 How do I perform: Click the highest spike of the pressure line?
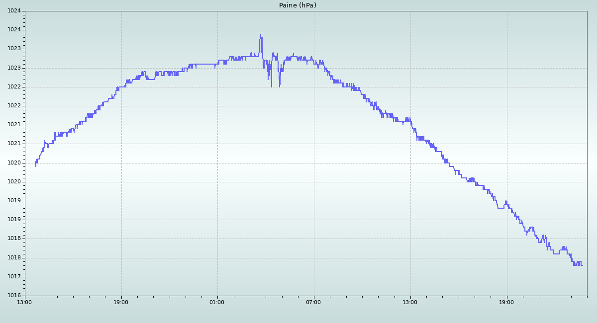260,35
